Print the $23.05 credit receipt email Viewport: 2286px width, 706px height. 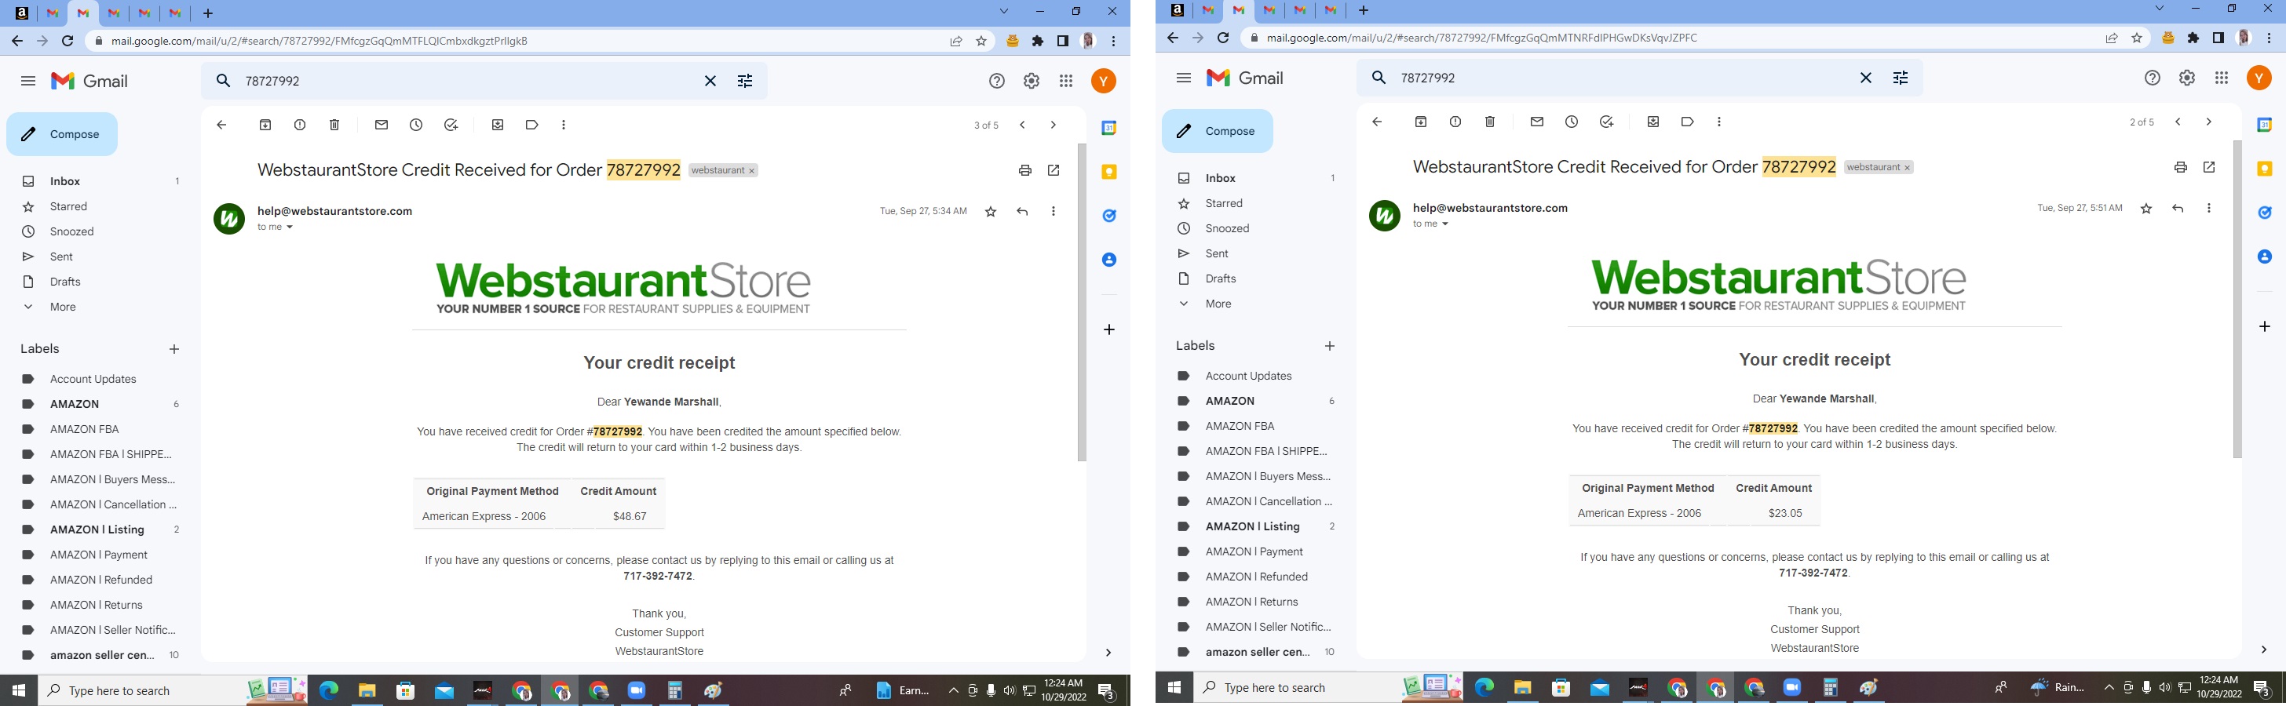(x=2180, y=167)
